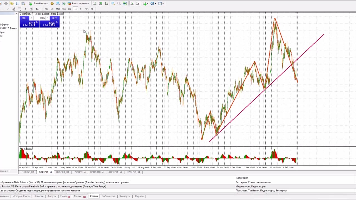The height and width of the screenshot is (200, 356).
Task: Increase lot volume with up arrow
Action: (47, 18)
